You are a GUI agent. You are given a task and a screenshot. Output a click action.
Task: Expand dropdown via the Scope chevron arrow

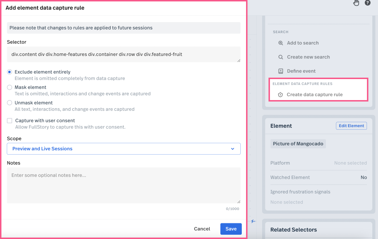click(233, 149)
